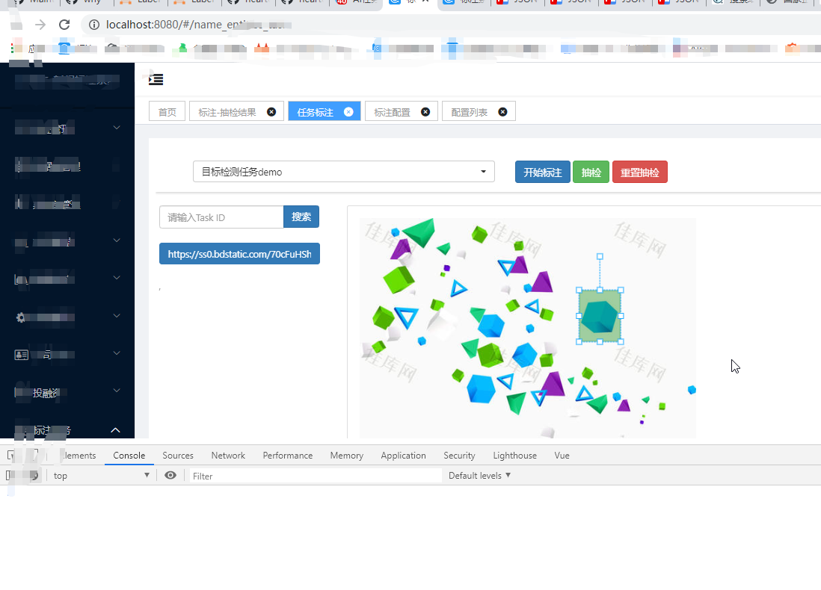Viewport: 821px width, 590px height.
Task: Click the ID card icon in the sidebar
Action: [22, 355]
